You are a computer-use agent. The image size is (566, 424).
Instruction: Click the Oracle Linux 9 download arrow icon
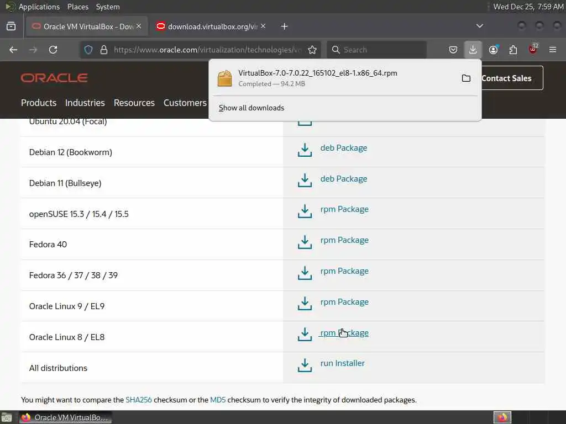pos(305,304)
